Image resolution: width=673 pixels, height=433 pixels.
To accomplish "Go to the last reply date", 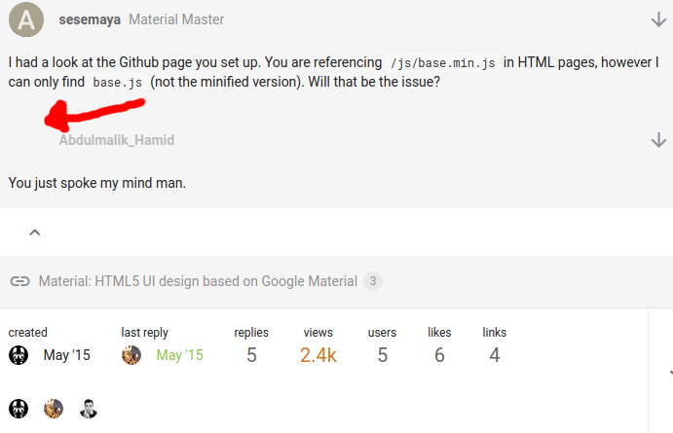I will point(180,355).
